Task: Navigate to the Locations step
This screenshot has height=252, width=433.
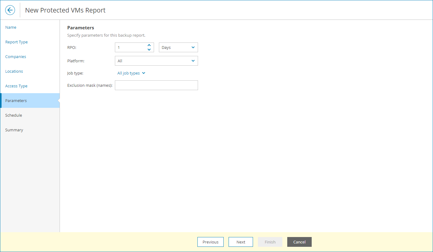Action: coord(14,71)
